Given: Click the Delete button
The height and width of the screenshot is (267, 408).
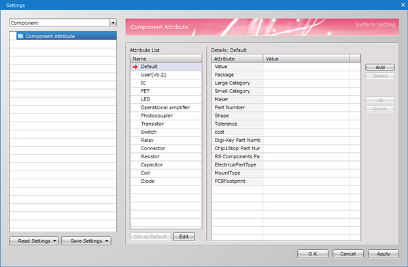Looking at the screenshot, I should click(380, 76).
